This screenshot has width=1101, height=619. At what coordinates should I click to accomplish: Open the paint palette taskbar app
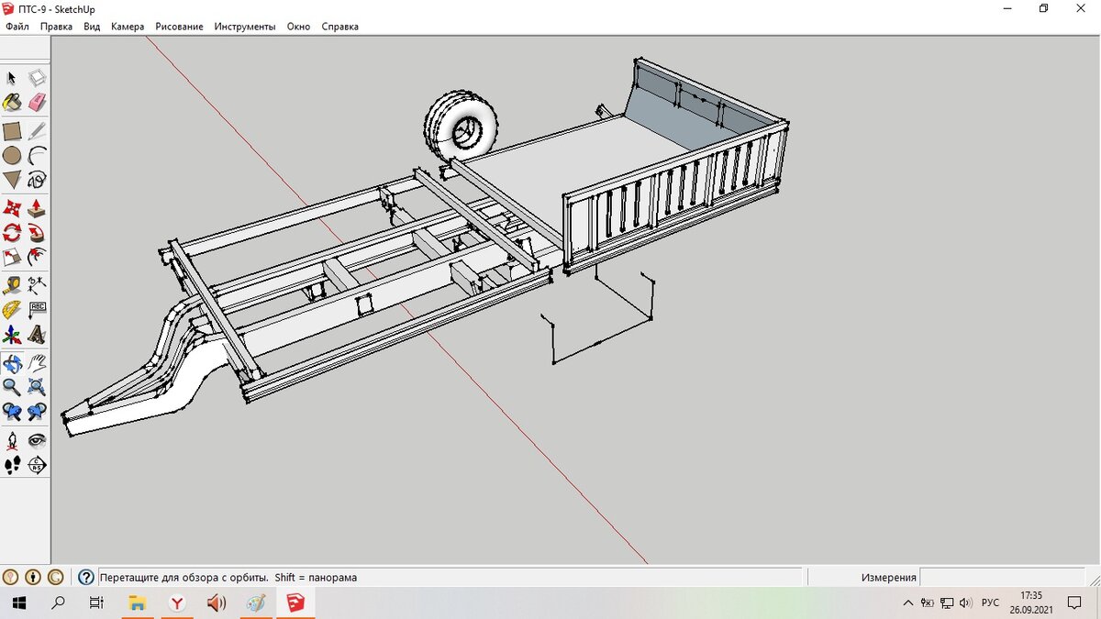(256, 603)
